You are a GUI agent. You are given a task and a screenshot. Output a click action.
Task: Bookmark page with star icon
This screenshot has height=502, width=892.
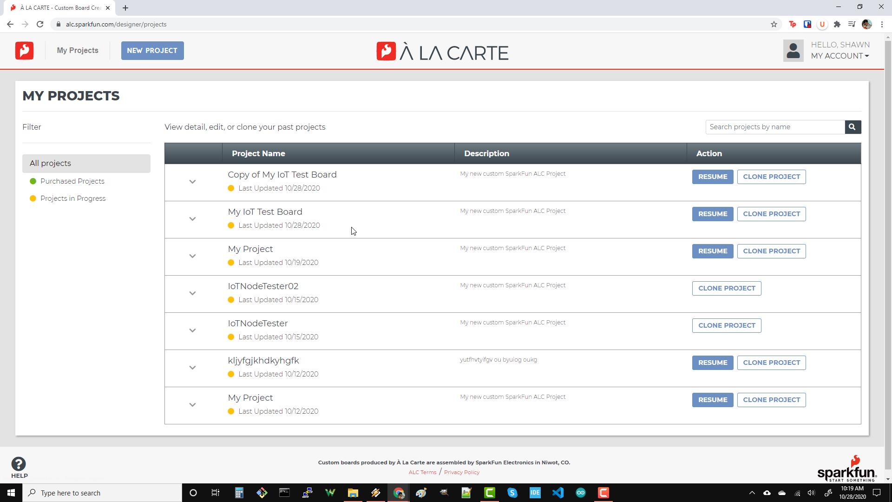774,24
